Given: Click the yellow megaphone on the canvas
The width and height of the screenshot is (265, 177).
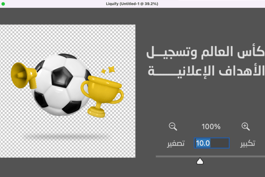Looking at the screenshot, I should [x=24, y=75].
